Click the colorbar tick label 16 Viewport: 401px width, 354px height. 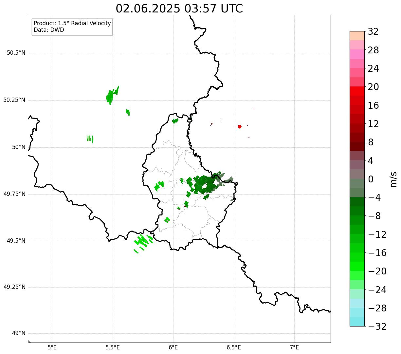(373, 105)
